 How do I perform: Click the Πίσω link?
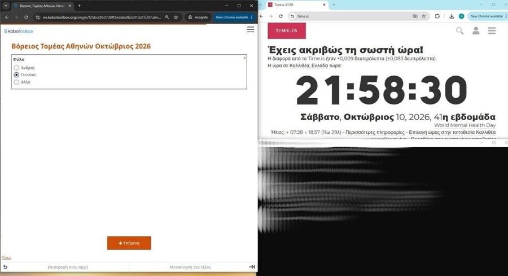tap(6, 258)
